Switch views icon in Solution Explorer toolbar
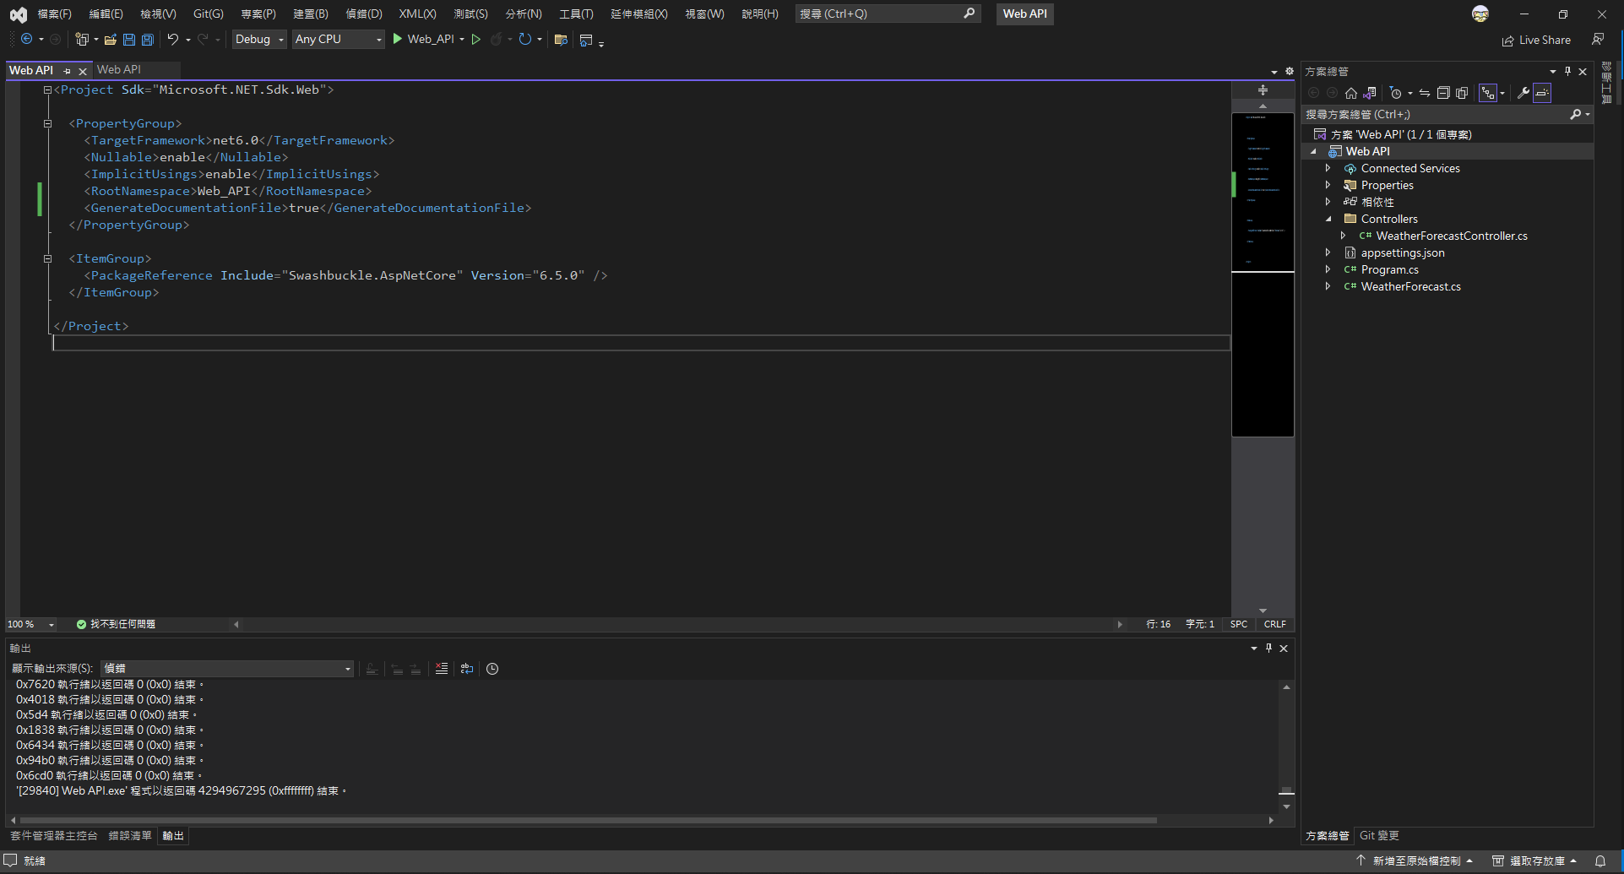The width and height of the screenshot is (1624, 874). point(1370,93)
